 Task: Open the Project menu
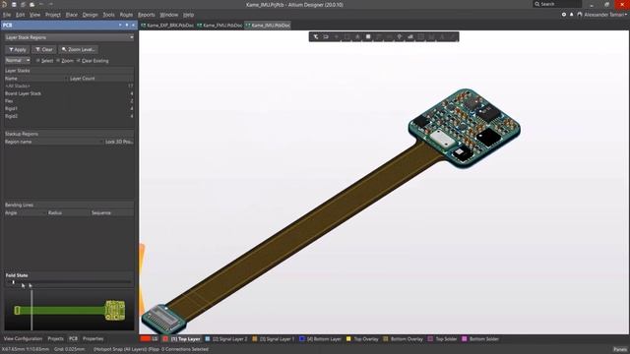coord(52,15)
